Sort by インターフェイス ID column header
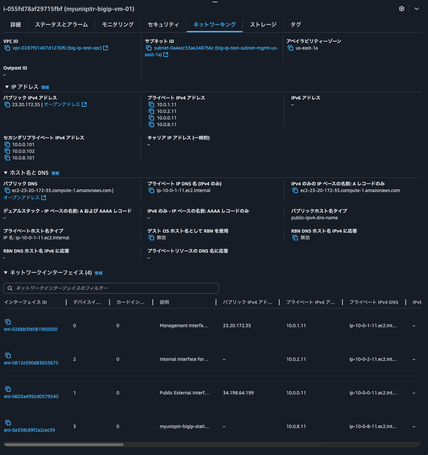The width and height of the screenshot is (428, 455). click(x=25, y=302)
